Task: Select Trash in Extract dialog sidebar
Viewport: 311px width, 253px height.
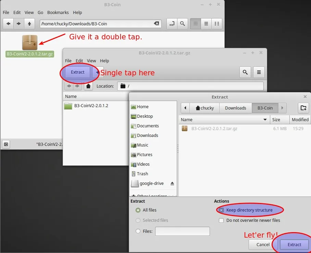Action: coord(153,174)
